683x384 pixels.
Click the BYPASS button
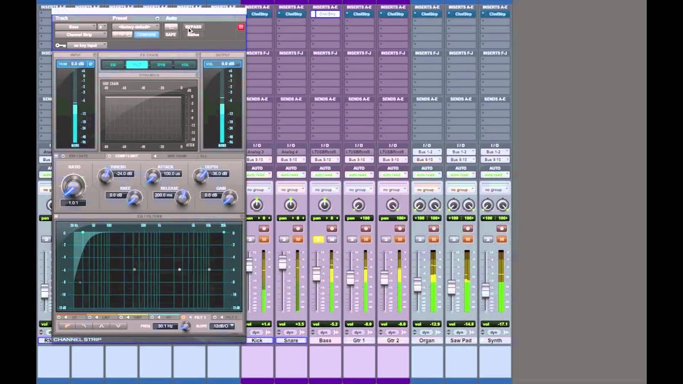click(x=193, y=27)
